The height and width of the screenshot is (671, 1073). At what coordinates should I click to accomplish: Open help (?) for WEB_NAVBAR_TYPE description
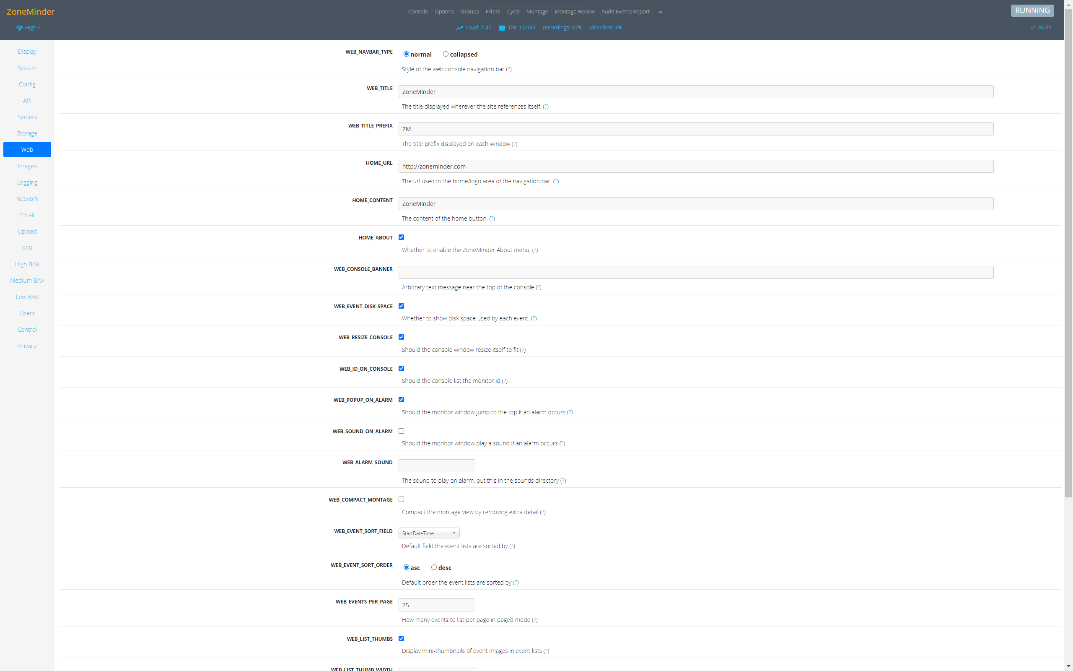coord(508,69)
